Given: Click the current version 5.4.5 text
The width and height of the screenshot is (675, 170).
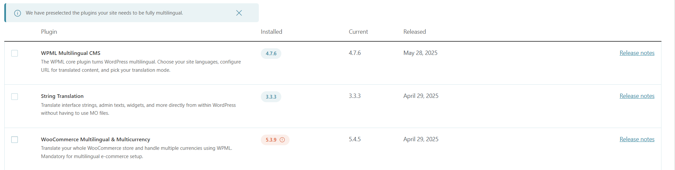Looking at the screenshot, I should coord(355,139).
